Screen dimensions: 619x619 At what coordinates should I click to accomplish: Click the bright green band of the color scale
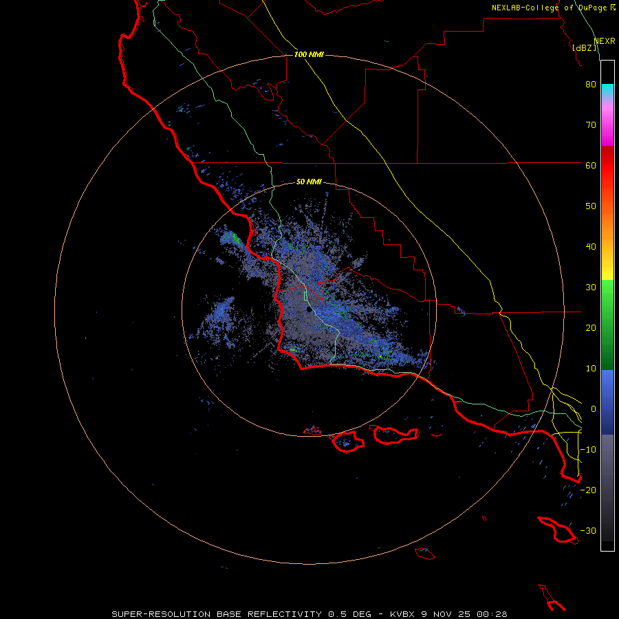click(607, 300)
